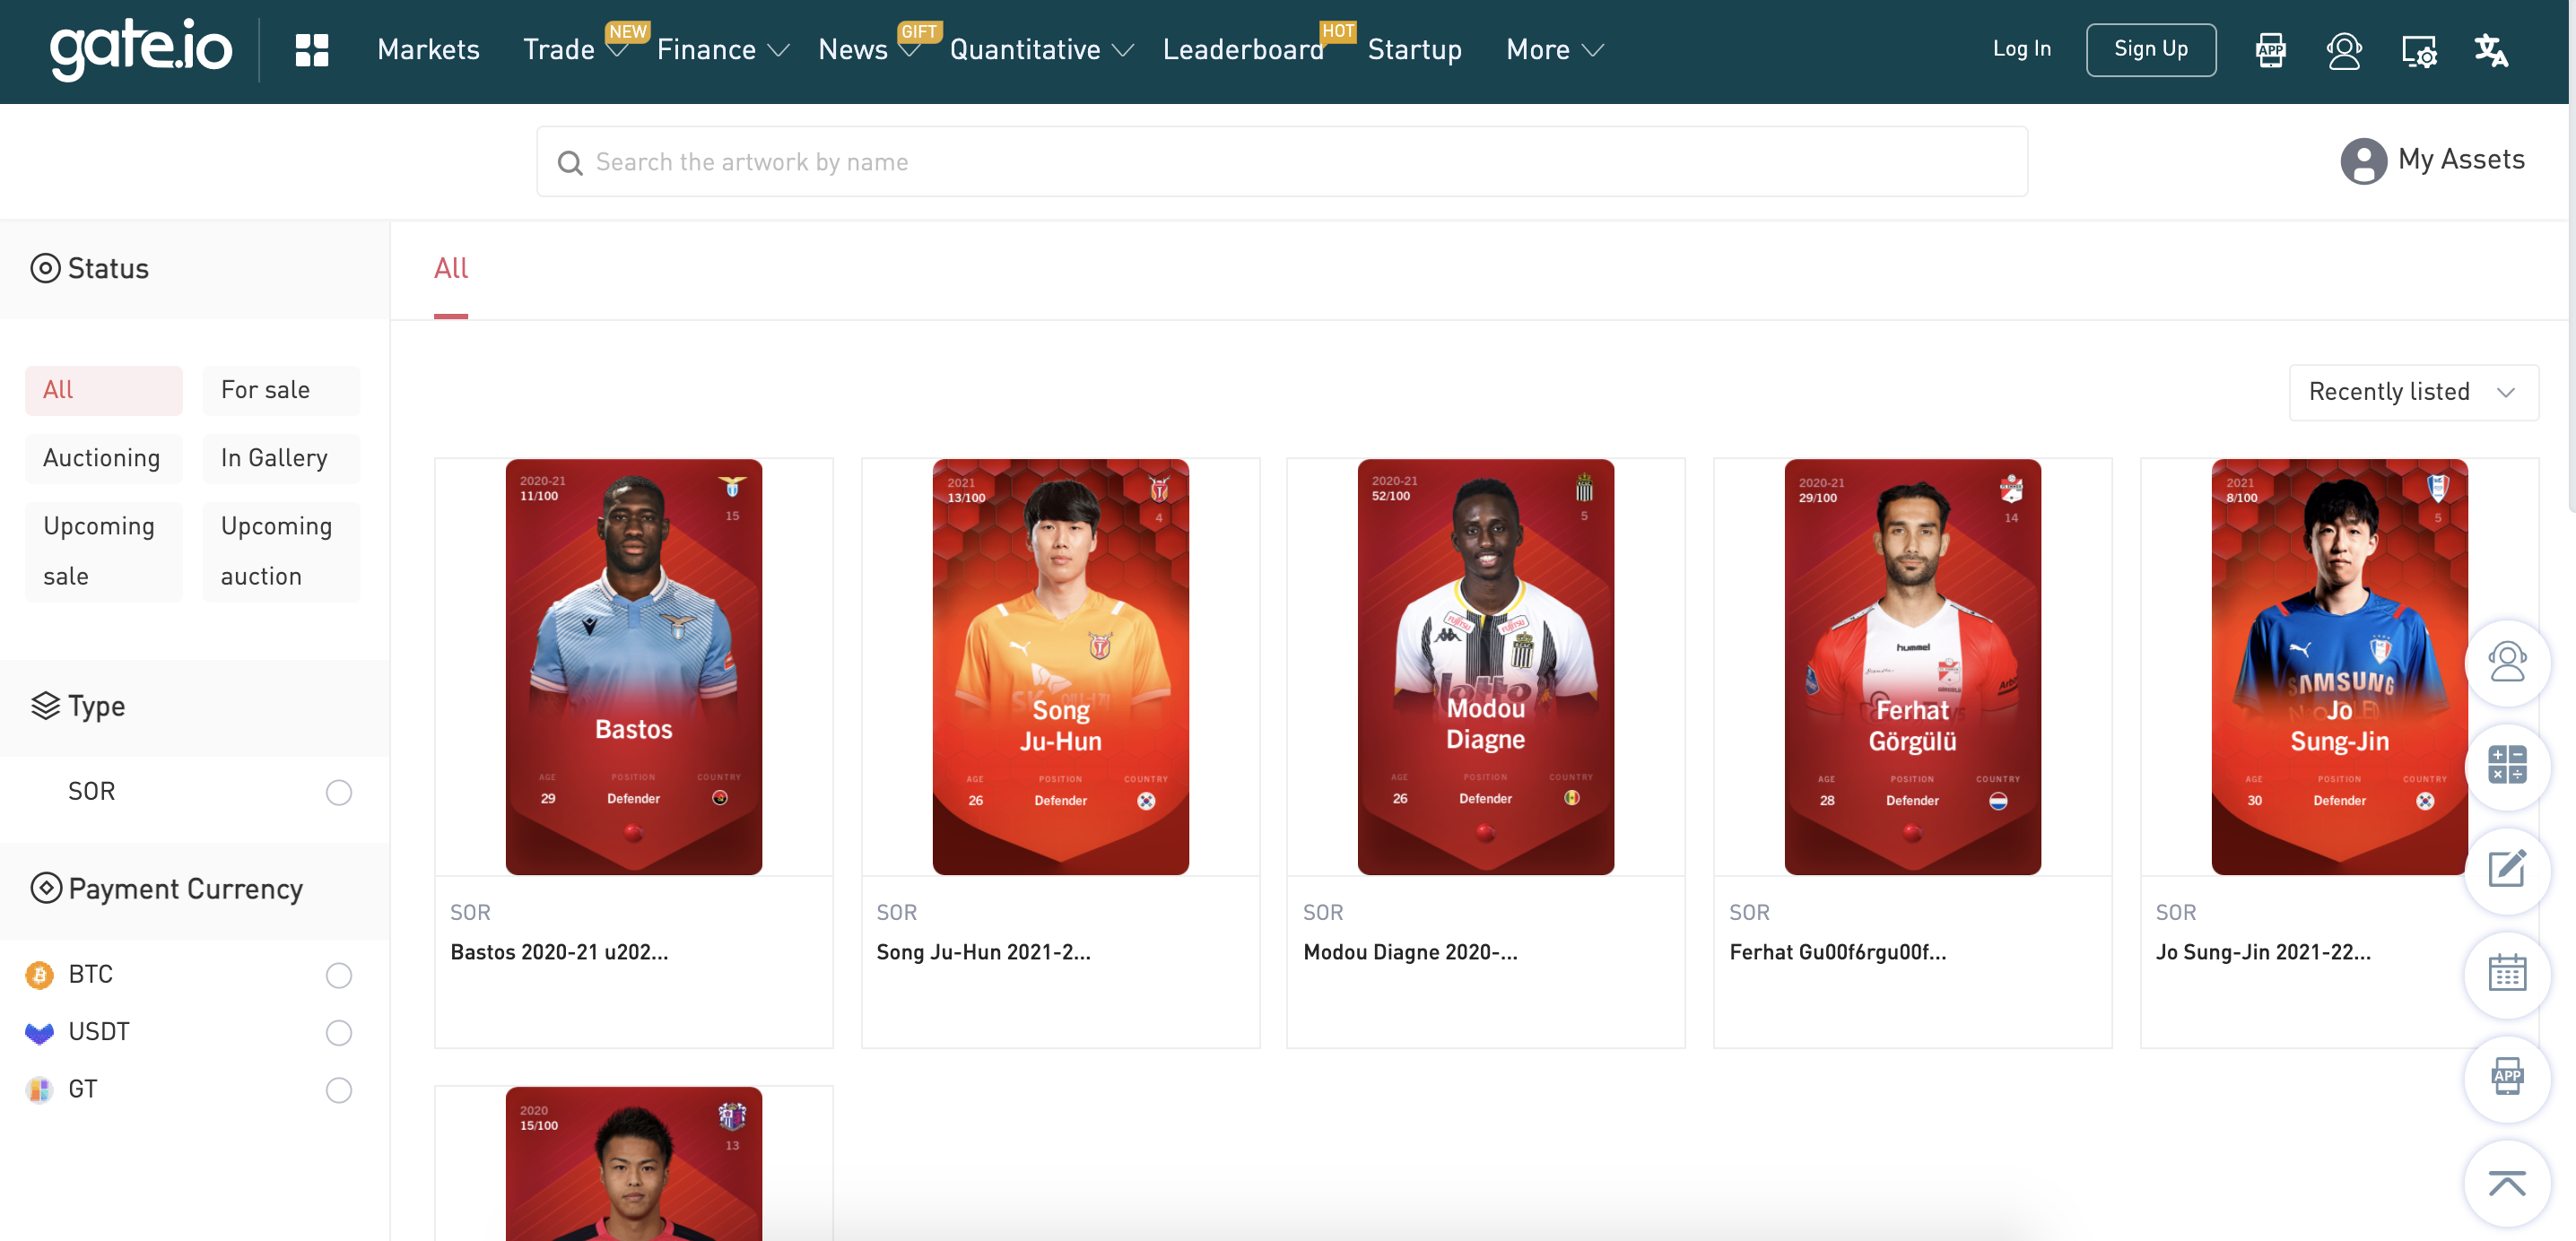Viewport: 2576px width, 1241px height.
Task: Click the Sign Up button
Action: 2151,49
